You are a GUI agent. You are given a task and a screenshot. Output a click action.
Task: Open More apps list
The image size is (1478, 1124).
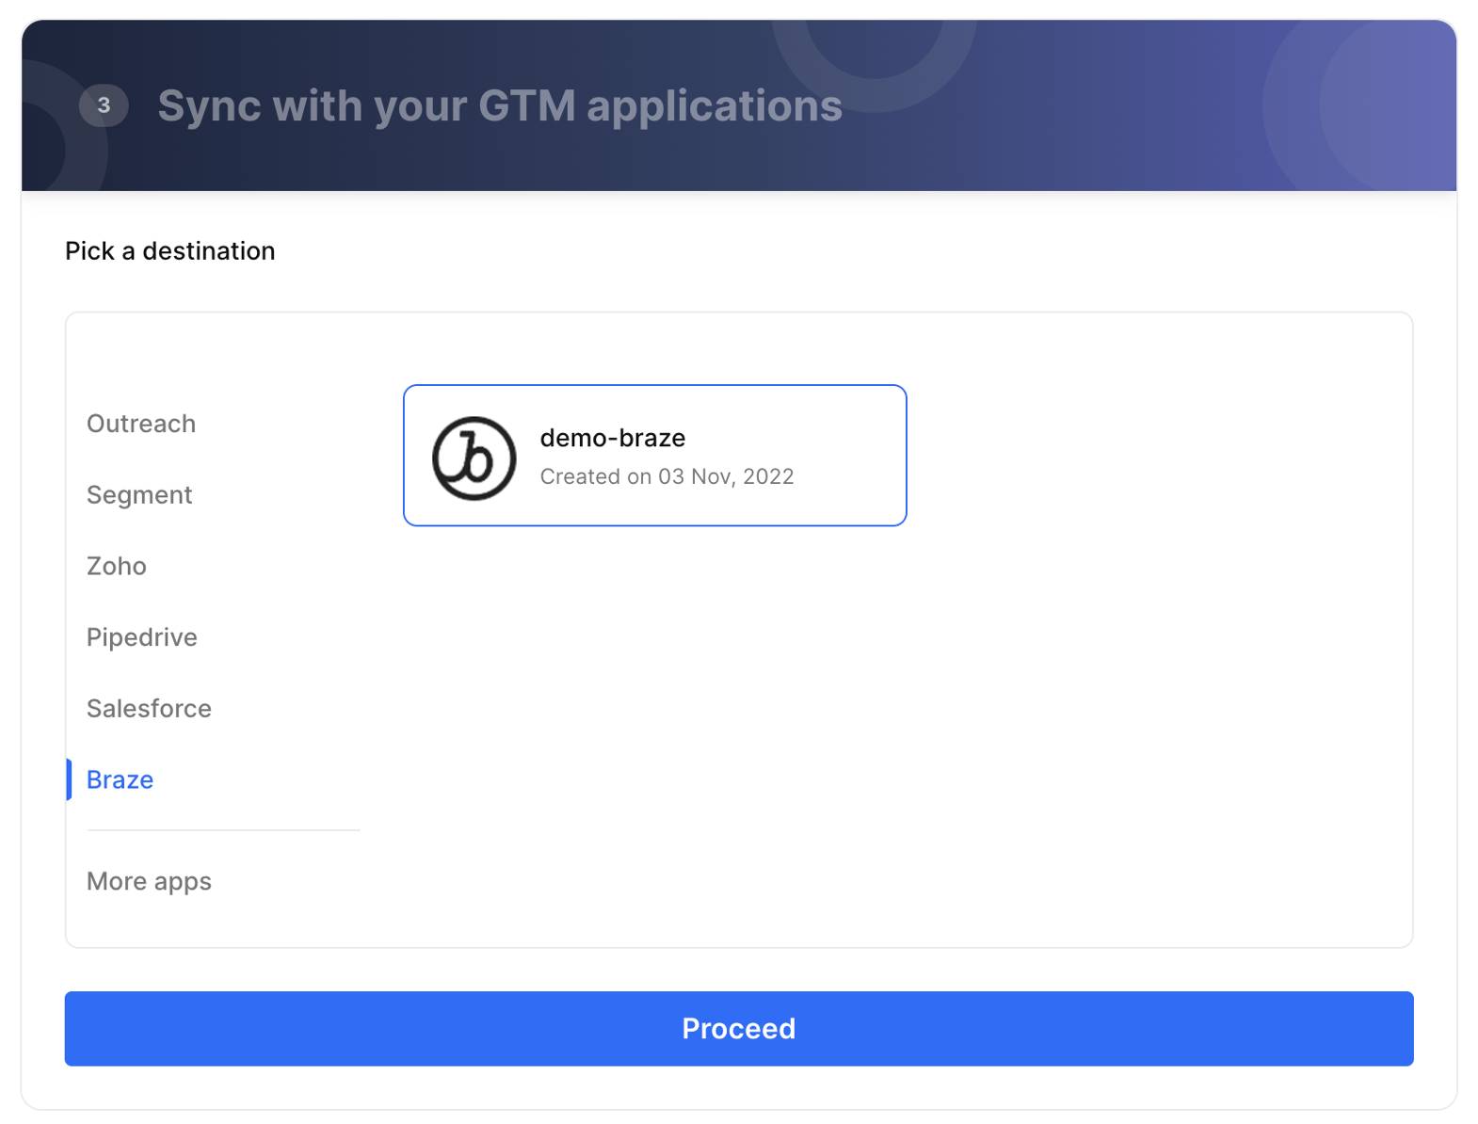149,882
